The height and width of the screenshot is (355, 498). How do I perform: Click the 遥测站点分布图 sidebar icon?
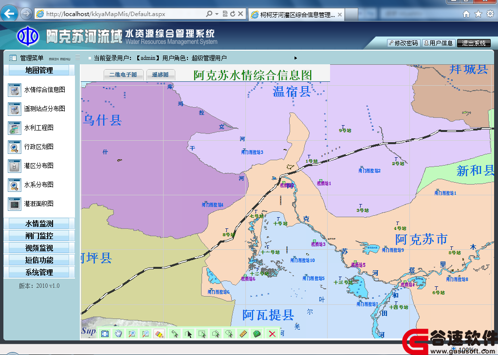(15, 109)
